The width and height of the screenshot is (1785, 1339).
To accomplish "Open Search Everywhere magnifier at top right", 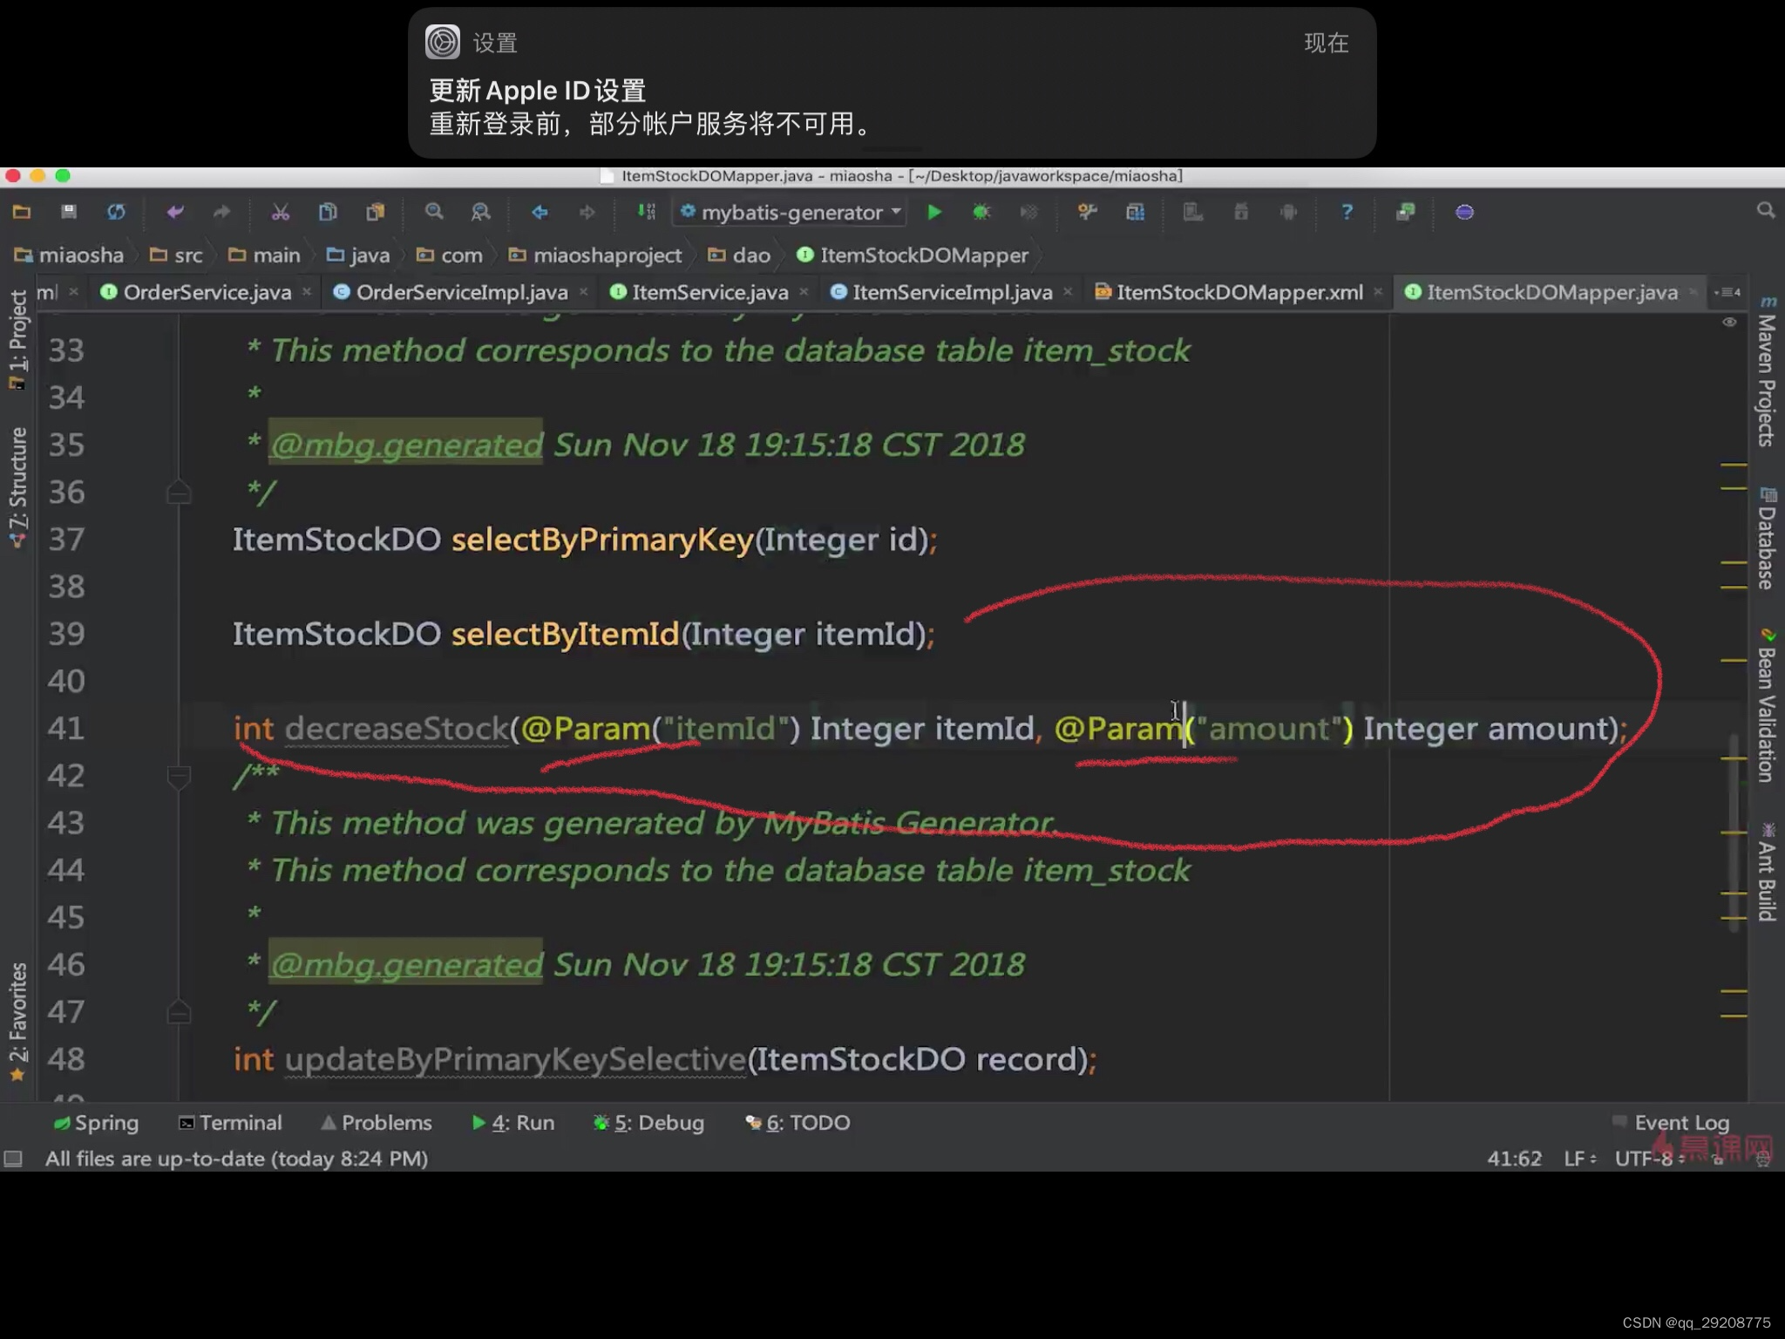I will (1765, 210).
